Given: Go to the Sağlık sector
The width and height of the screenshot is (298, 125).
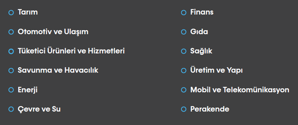Looking at the screenshot, I should click(x=201, y=51).
